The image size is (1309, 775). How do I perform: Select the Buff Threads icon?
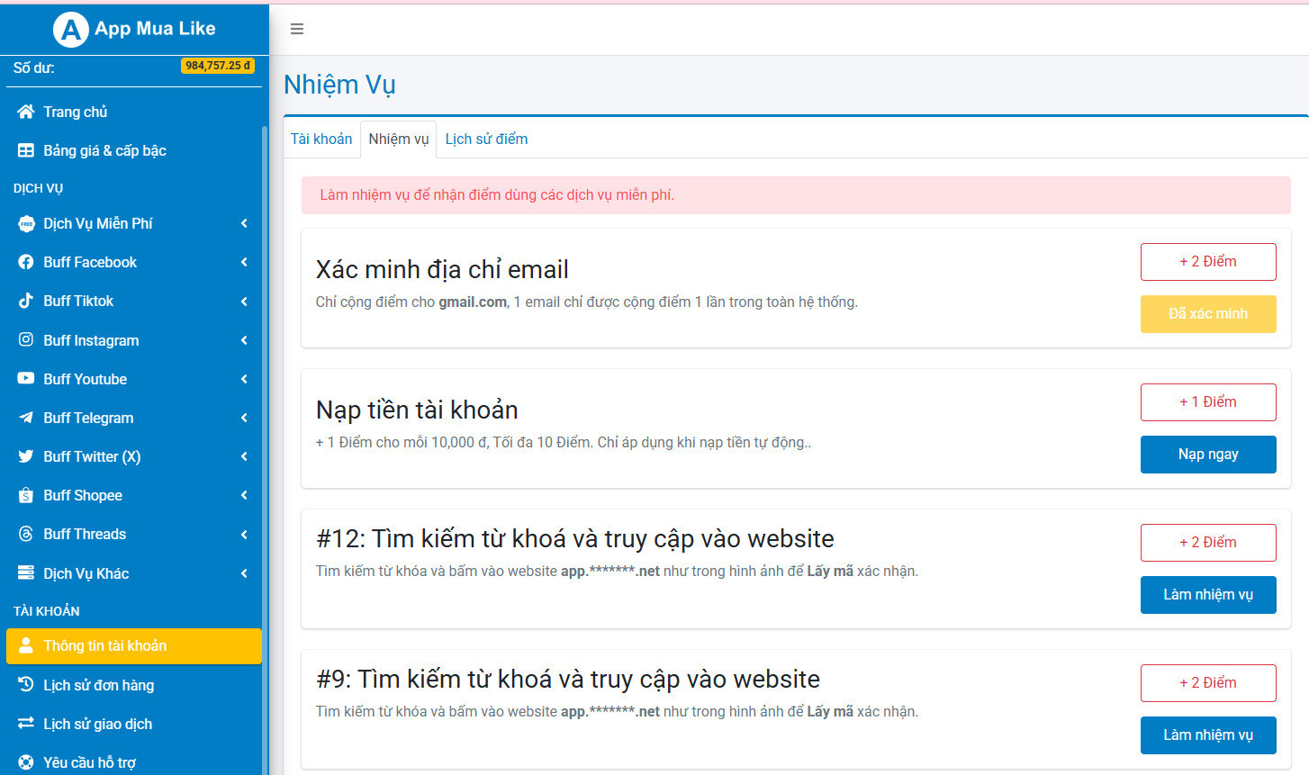coord(27,534)
